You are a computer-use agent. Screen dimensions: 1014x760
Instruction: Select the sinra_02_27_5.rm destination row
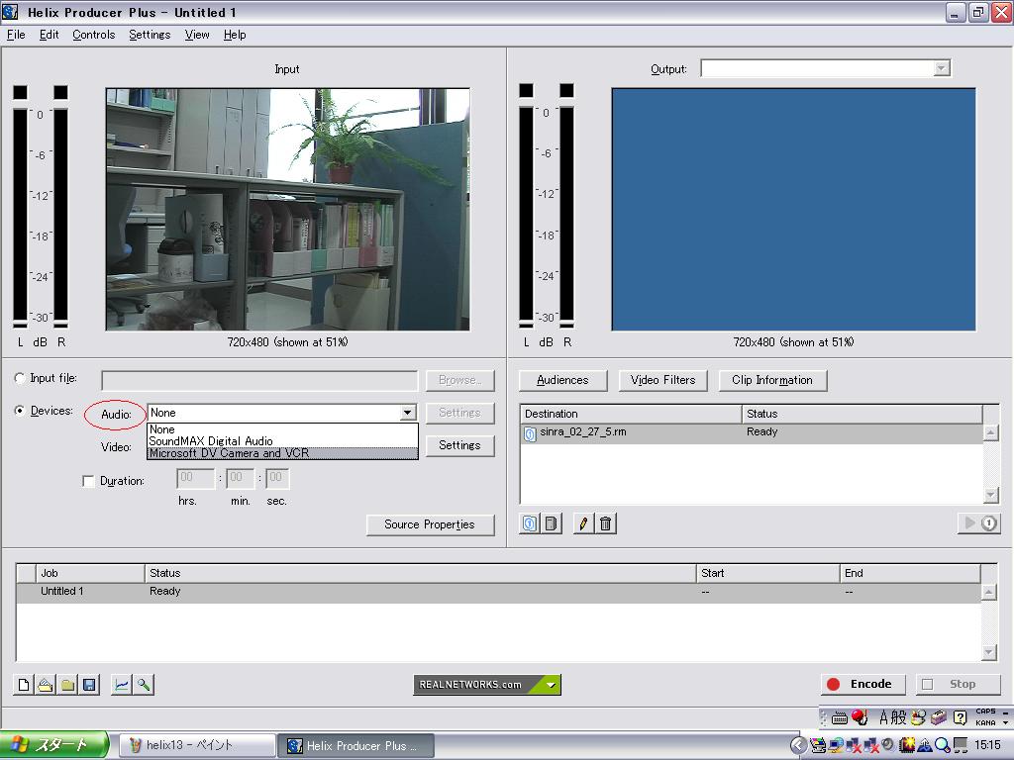[752, 433]
